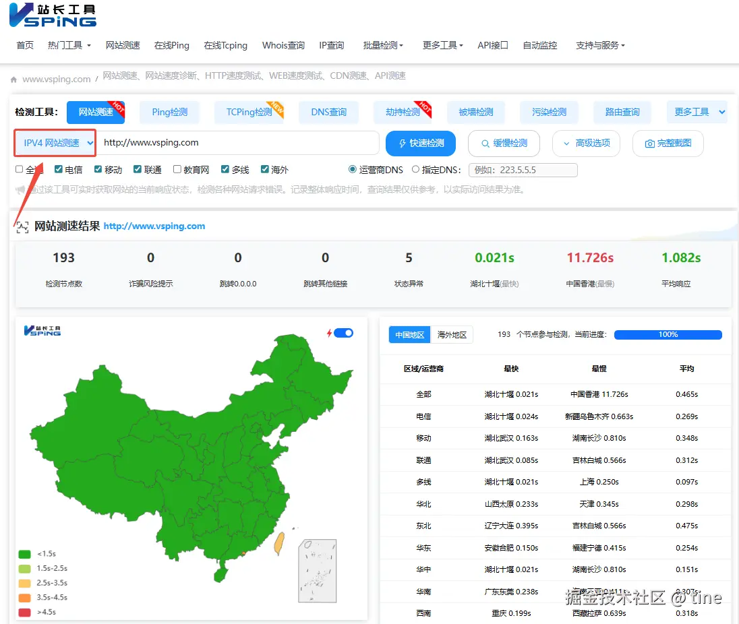Open the 更多工具 detection tools dropdown
The height and width of the screenshot is (624, 739).
tap(697, 112)
